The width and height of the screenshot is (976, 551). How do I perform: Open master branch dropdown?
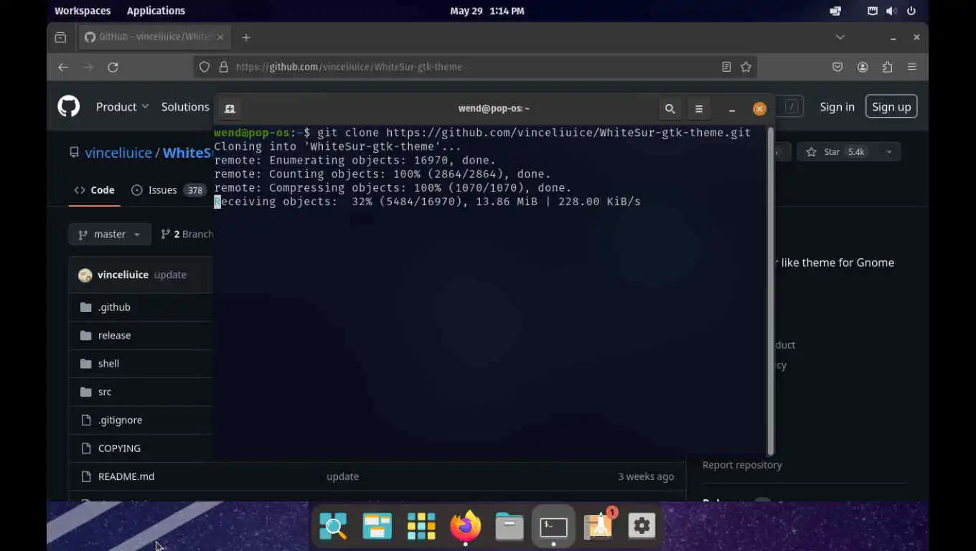(x=110, y=234)
